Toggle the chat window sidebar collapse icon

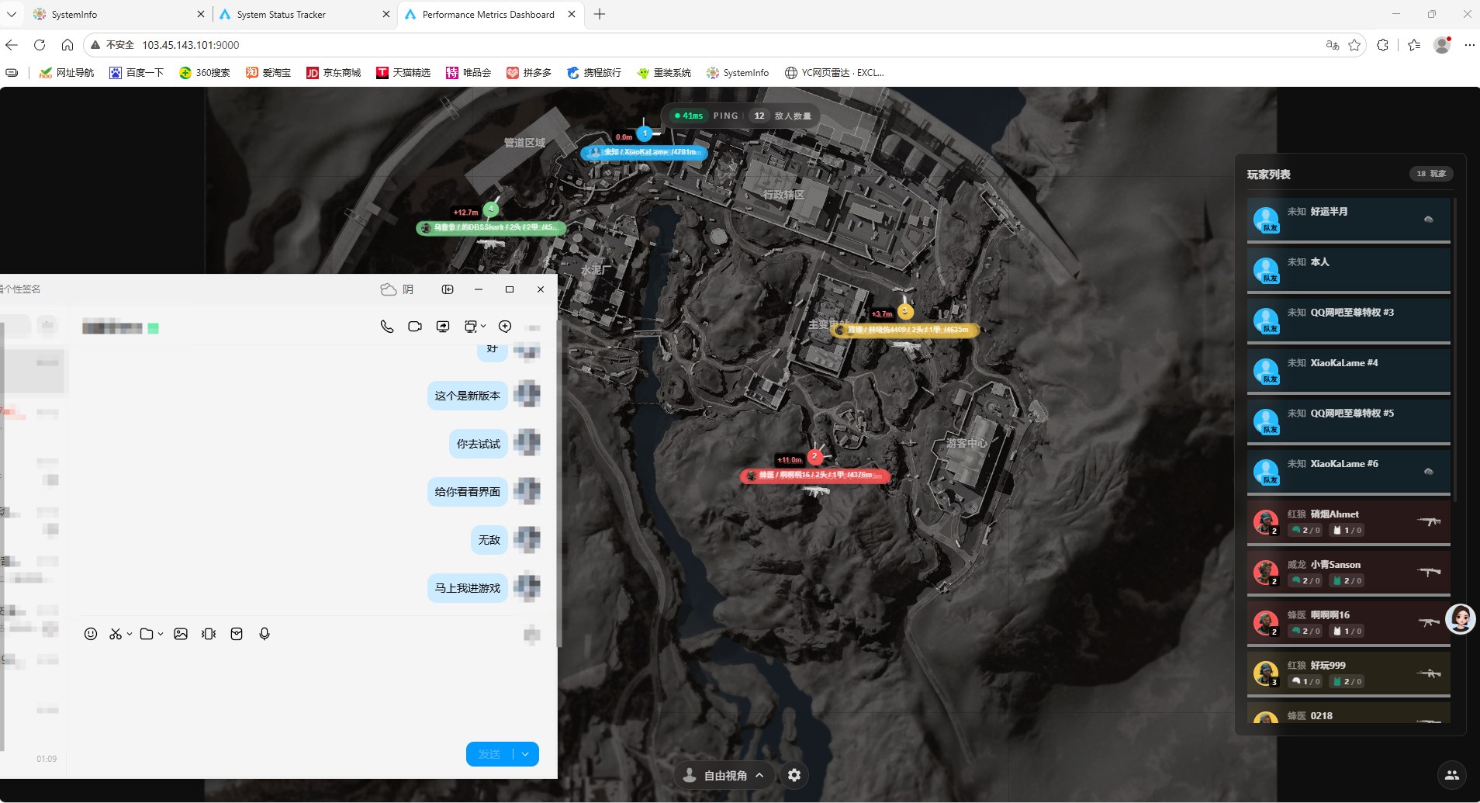pyautogui.click(x=448, y=289)
